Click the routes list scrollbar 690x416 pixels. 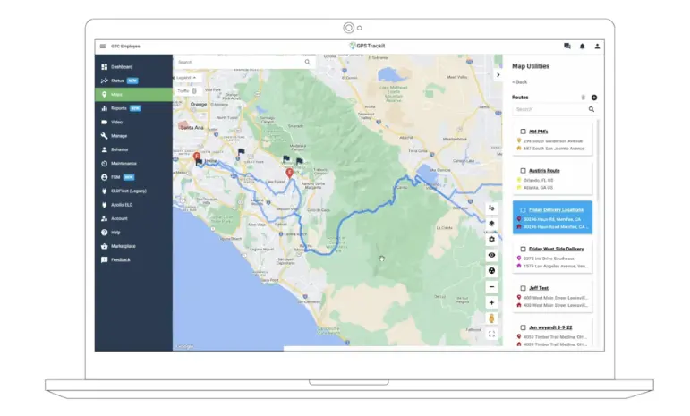[x=597, y=160]
